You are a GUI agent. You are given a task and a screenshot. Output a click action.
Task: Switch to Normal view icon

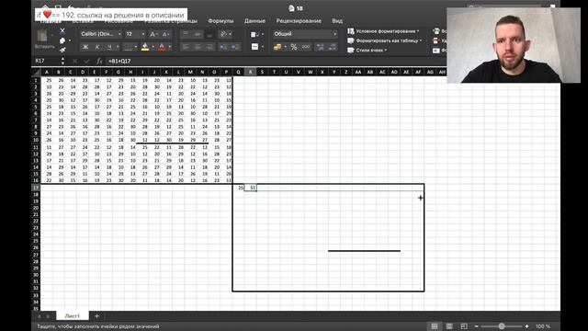click(x=435, y=326)
